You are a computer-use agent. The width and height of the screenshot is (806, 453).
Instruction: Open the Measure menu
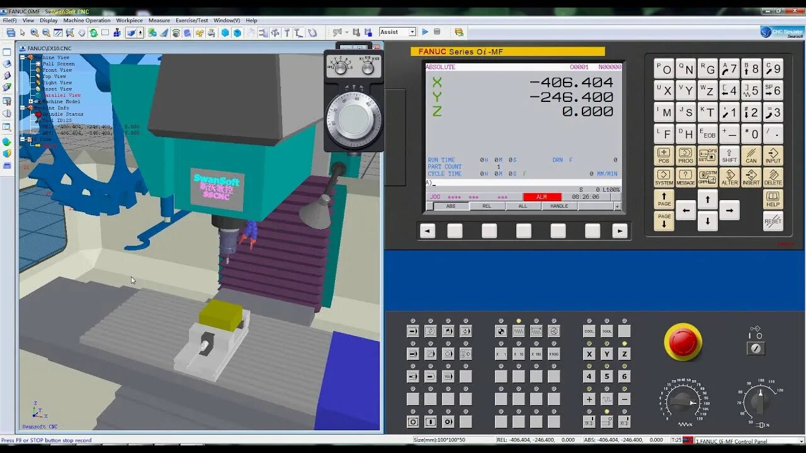(159, 20)
